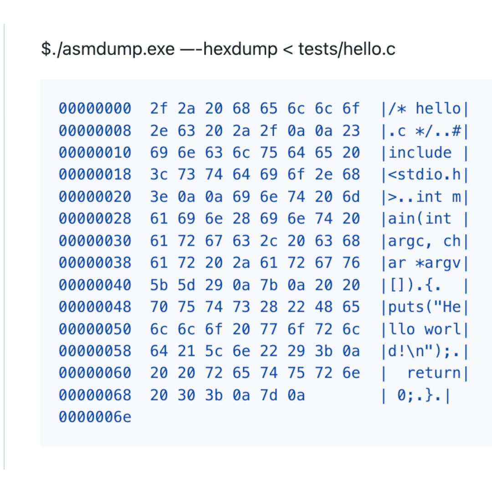Viewport: 492px width, 492px height.
Task: Click the ASCII text '|<stdio.h|'
Action: tap(425, 175)
